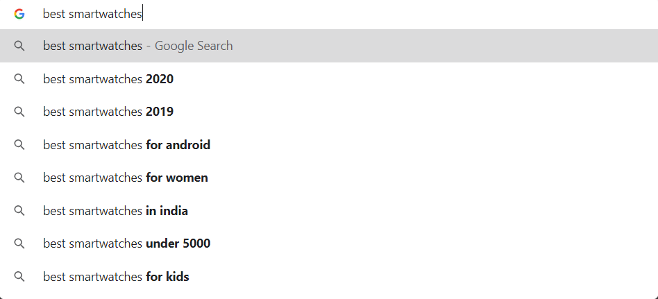Image resolution: width=658 pixels, height=299 pixels.
Task: Choose suggestion best smartwatches 2019
Action: click(x=329, y=112)
